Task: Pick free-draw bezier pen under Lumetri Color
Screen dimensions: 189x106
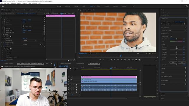Action: click(11, 49)
